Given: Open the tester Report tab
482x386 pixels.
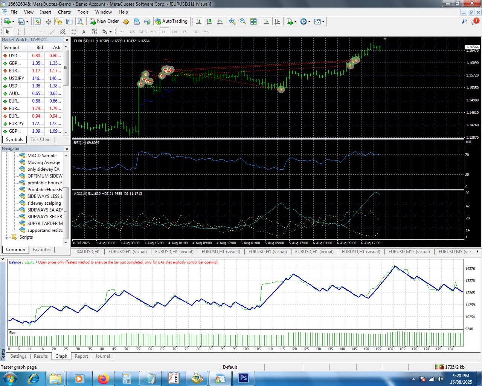Looking at the screenshot, I should 81,356.
